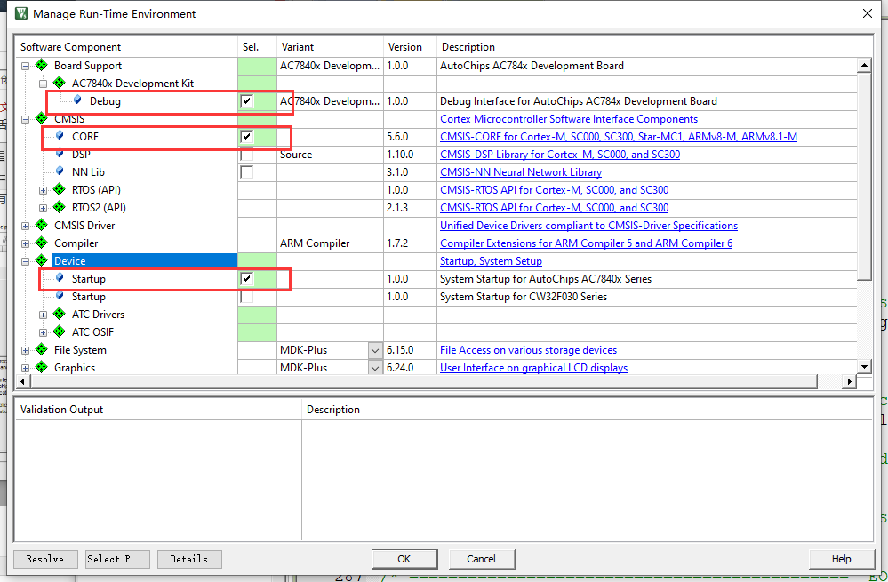Uncheck the CMSIS CORE checkbox
The height and width of the screenshot is (582, 888).
point(247,137)
